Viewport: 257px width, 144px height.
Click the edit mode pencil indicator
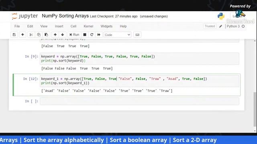pos(220,26)
